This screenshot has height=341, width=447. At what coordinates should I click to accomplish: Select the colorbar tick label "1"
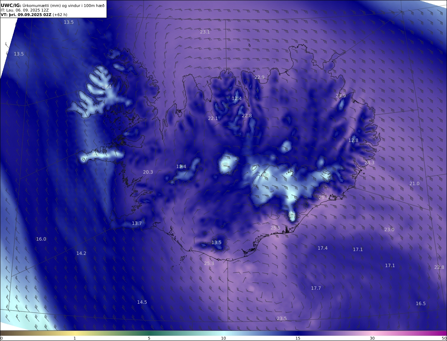tap(75, 338)
